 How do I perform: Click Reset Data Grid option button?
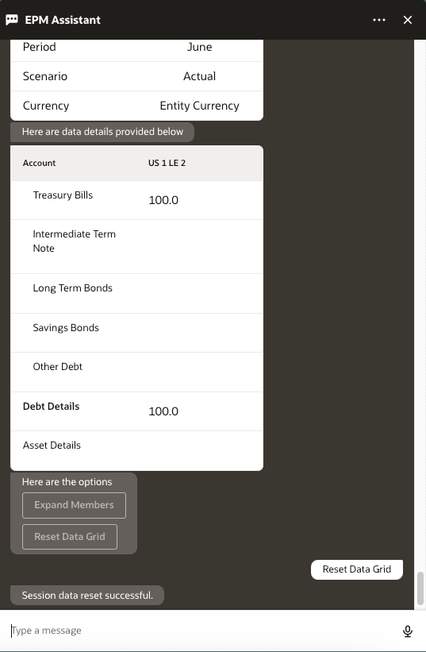[x=70, y=537]
